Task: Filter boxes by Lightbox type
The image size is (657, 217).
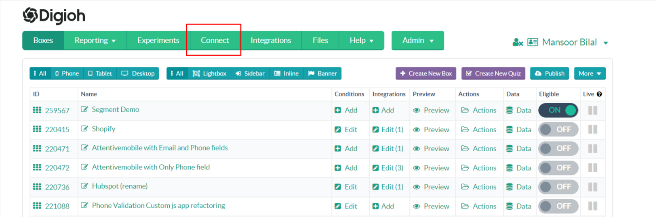Action: click(209, 73)
